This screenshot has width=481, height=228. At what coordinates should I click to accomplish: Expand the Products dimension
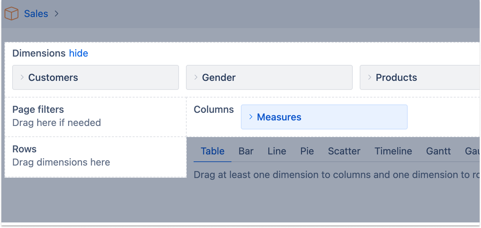[369, 77]
